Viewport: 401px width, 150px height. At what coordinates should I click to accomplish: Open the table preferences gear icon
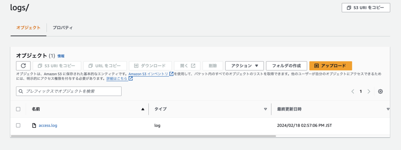pos(380,91)
